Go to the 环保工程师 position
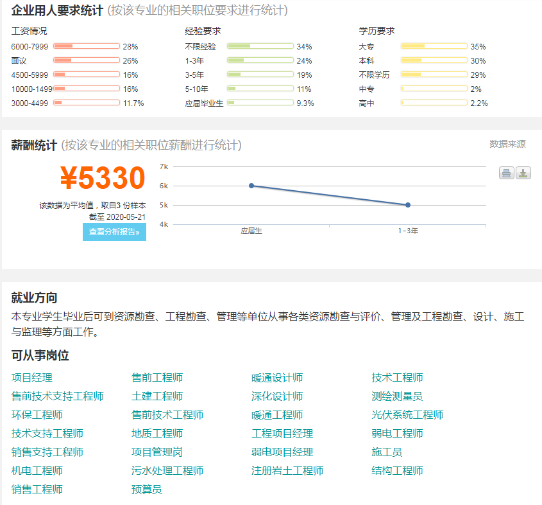The height and width of the screenshot is (505, 542). pyautogui.click(x=37, y=415)
